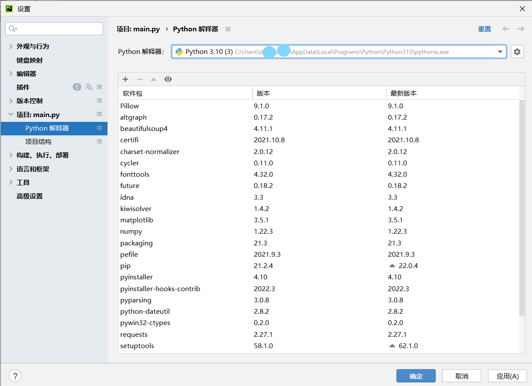The image size is (532, 386).
Task: Click the package list vertical scrollbar
Action: pyautogui.click(x=522, y=208)
